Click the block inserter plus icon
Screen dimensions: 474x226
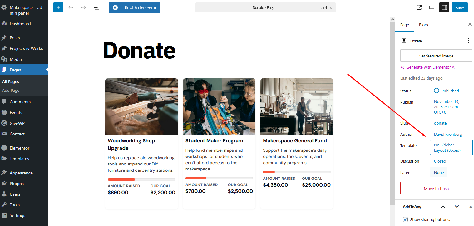[x=58, y=8]
